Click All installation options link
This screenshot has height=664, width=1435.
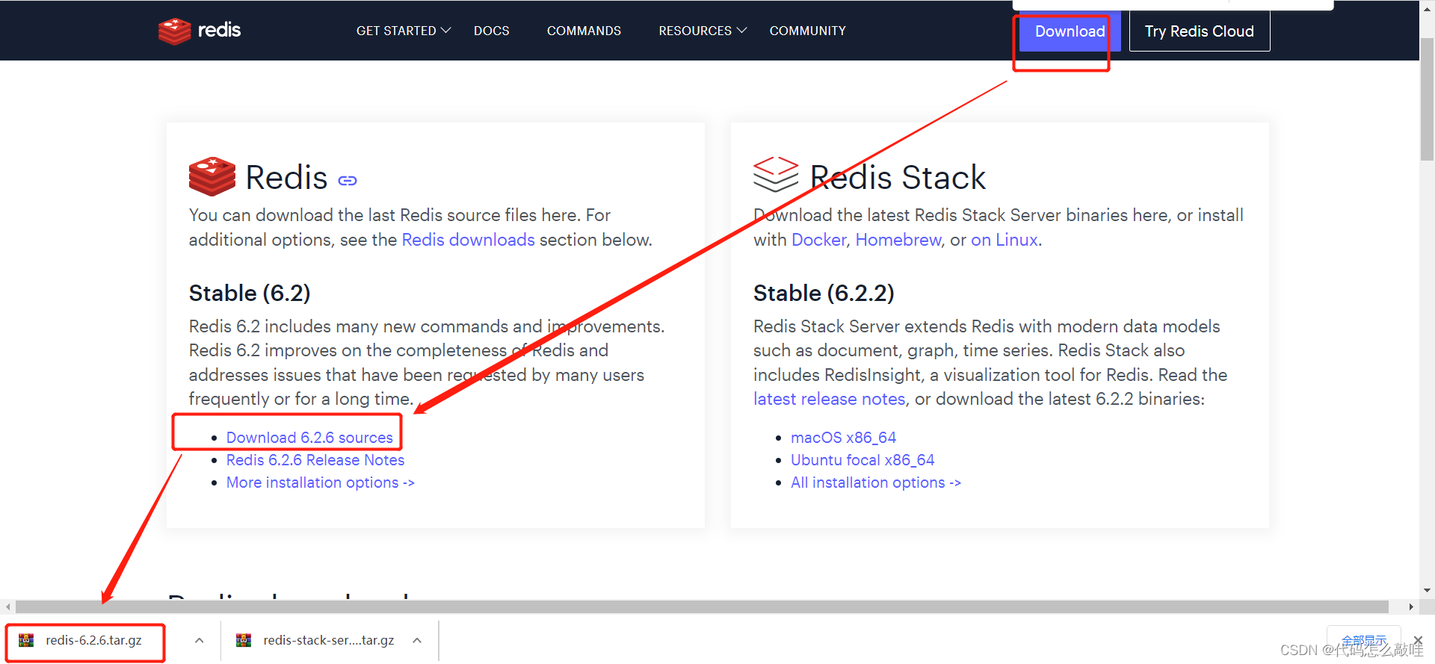[876, 483]
